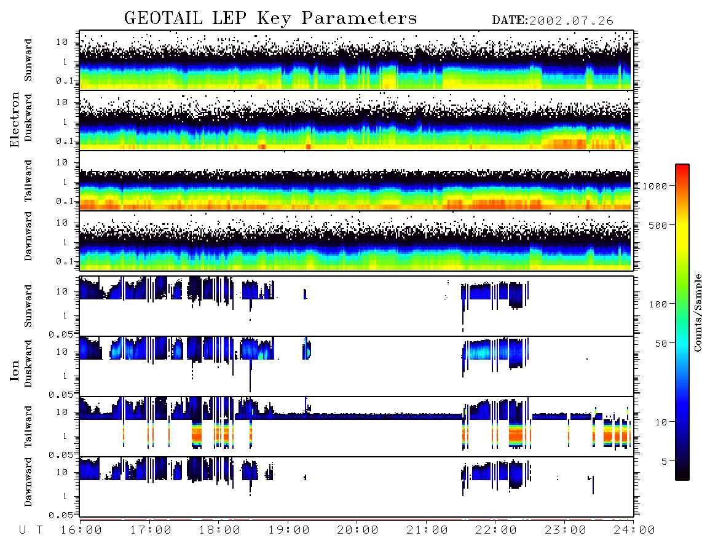Click the 22:00 time tick label

pyautogui.click(x=496, y=531)
